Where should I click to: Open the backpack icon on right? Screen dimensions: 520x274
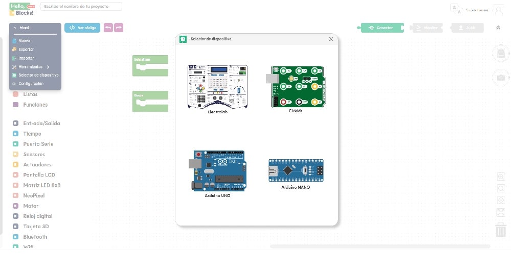501,53
